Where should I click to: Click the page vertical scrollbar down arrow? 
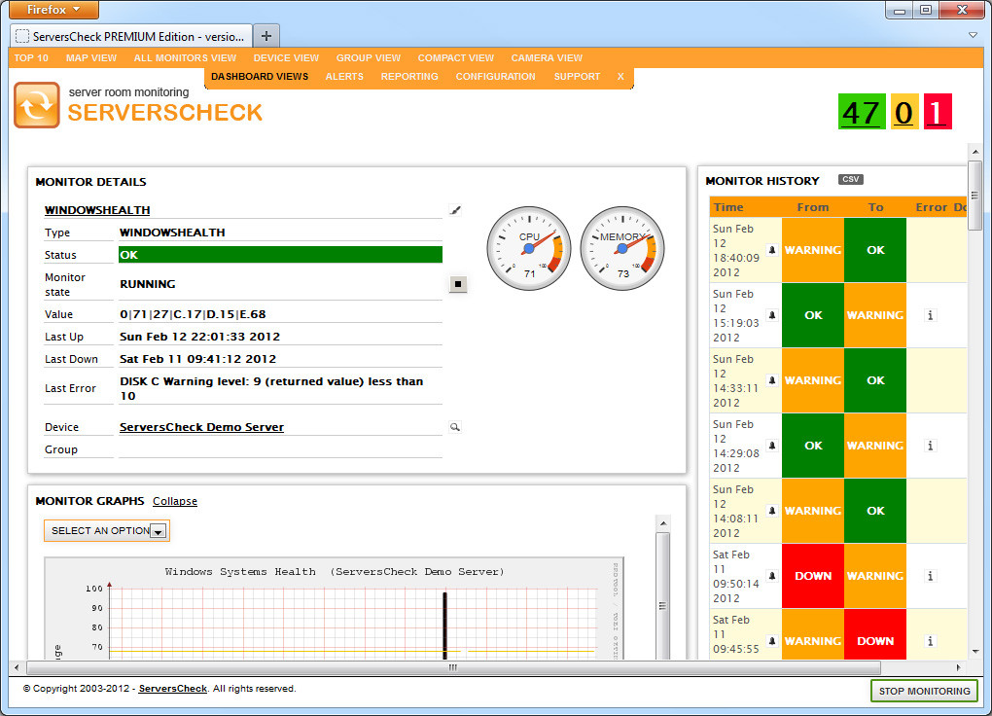point(974,651)
